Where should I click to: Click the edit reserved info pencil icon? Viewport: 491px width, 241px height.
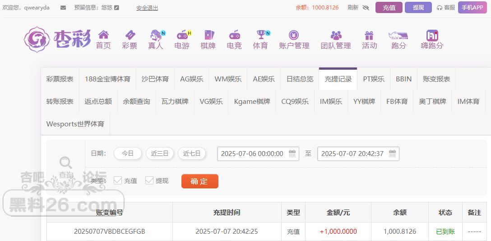pos(117,8)
